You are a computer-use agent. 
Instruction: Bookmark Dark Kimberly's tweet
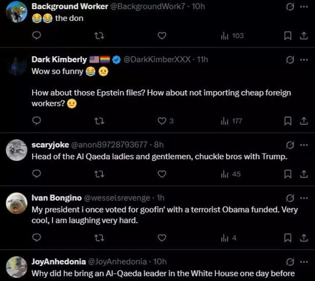point(288,121)
